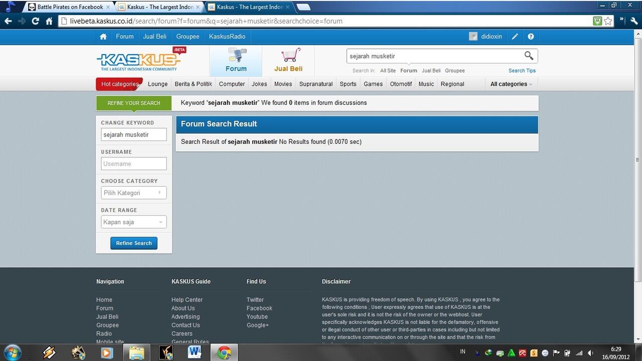642x361 pixels.
Task: Expand the All categories dropdown
Action: pyautogui.click(x=511, y=84)
